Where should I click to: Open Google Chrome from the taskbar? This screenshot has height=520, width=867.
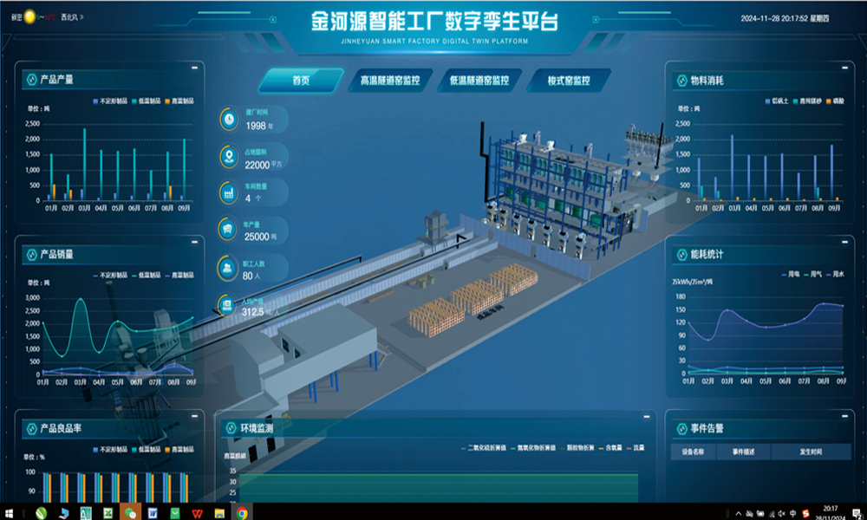point(242,512)
